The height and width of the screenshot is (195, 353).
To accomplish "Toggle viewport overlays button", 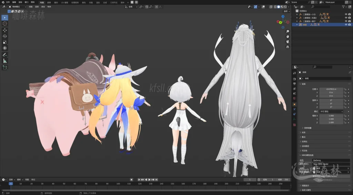I will click(263, 7).
